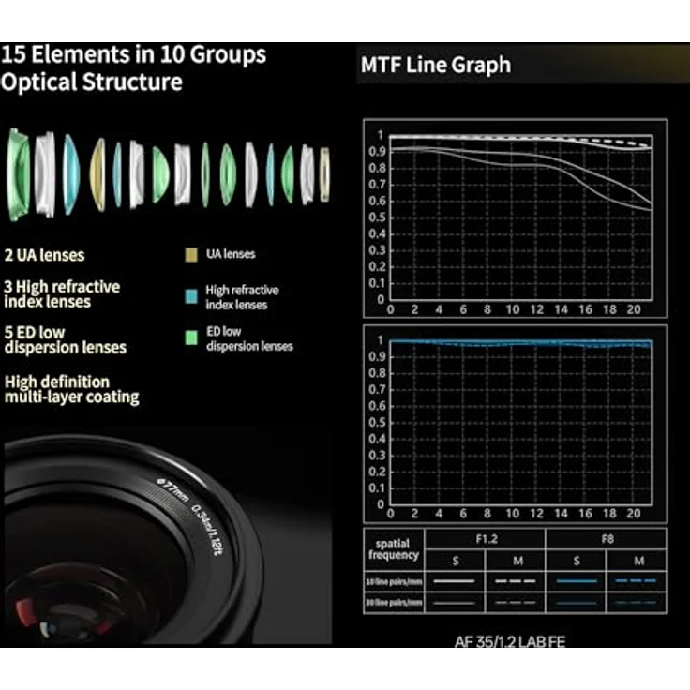Click the Φ77mm engraving on the lens photo
The width and height of the screenshot is (690, 690).
(172, 488)
